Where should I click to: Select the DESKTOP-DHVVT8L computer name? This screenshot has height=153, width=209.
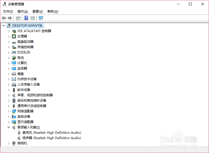pyautogui.click(x=28, y=26)
